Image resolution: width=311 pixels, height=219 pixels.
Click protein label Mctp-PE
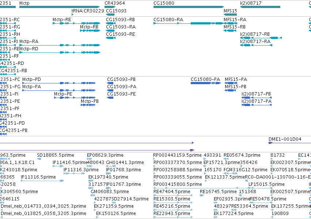coord(63,94)
